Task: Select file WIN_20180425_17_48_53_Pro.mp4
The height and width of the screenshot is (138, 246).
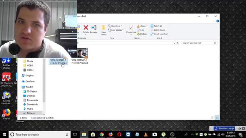Action: click(58, 61)
